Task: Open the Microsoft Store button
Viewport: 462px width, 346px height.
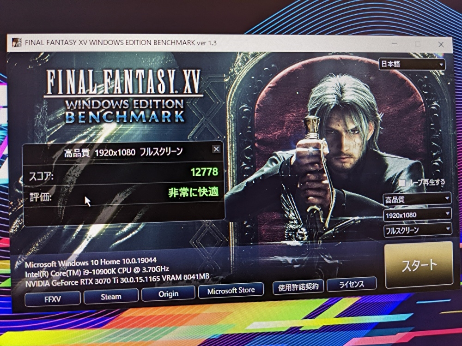Action: click(x=231, y=291)
